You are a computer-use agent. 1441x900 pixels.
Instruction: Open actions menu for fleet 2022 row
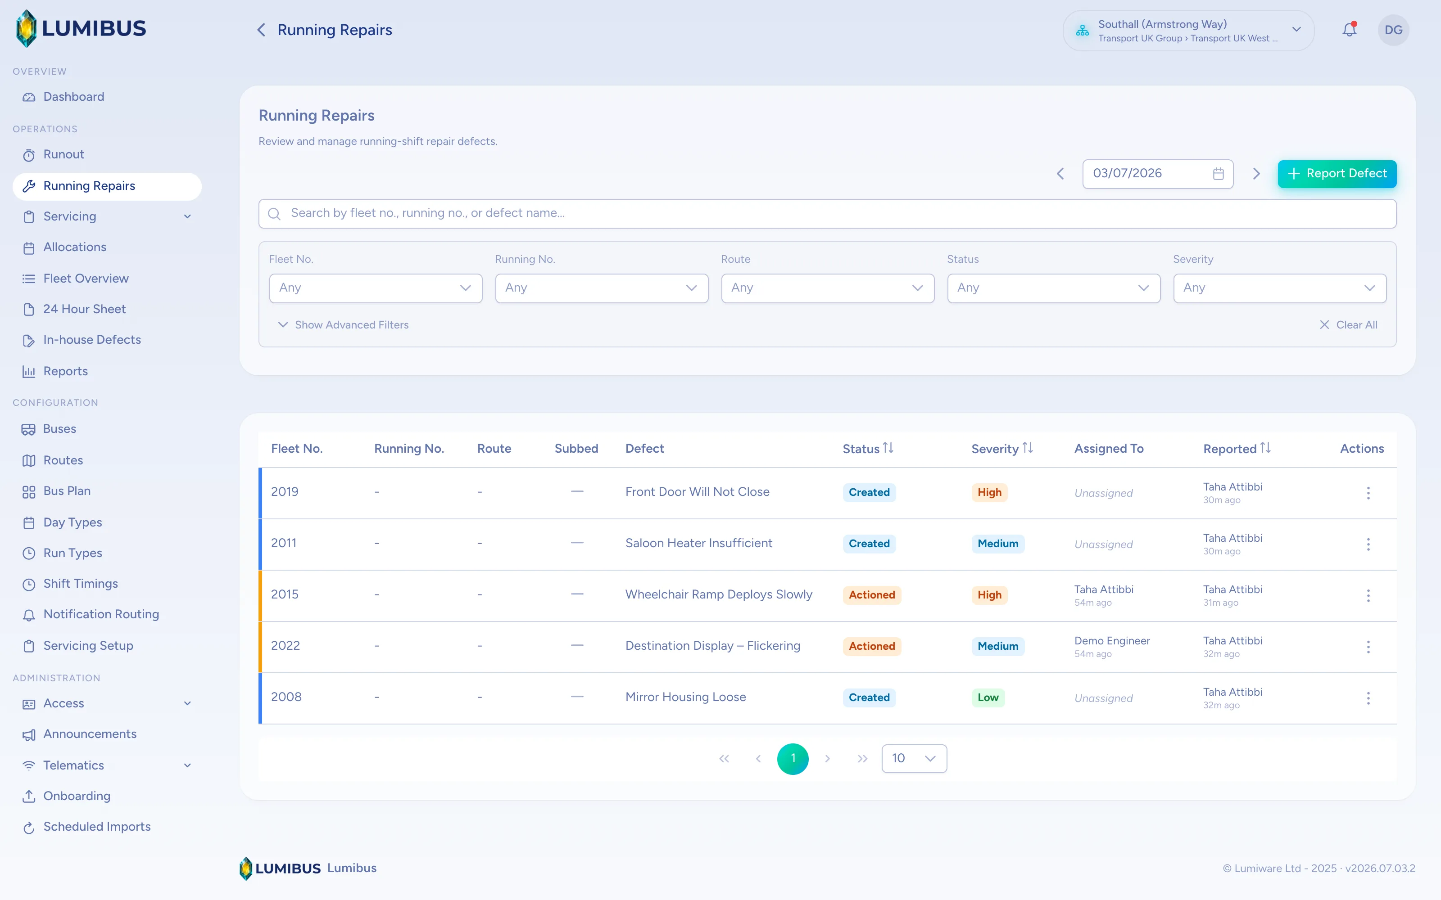[1368, 647]
